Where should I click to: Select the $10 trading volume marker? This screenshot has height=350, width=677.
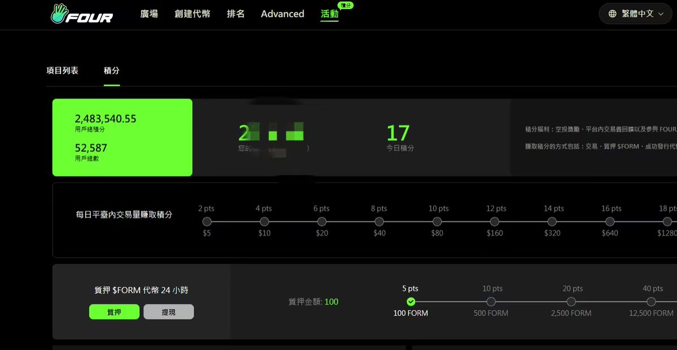click(x=265, y=221)
